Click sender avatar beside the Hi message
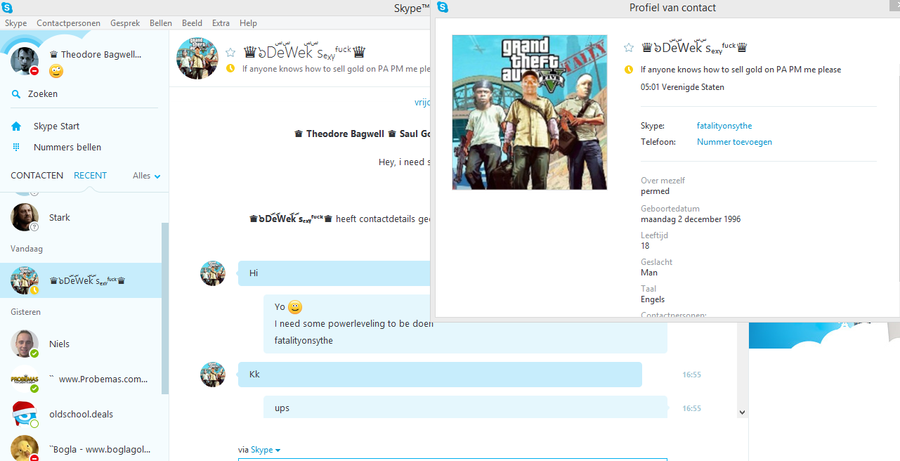This screenshot has height=461, width=900. (x=213, y=273)
